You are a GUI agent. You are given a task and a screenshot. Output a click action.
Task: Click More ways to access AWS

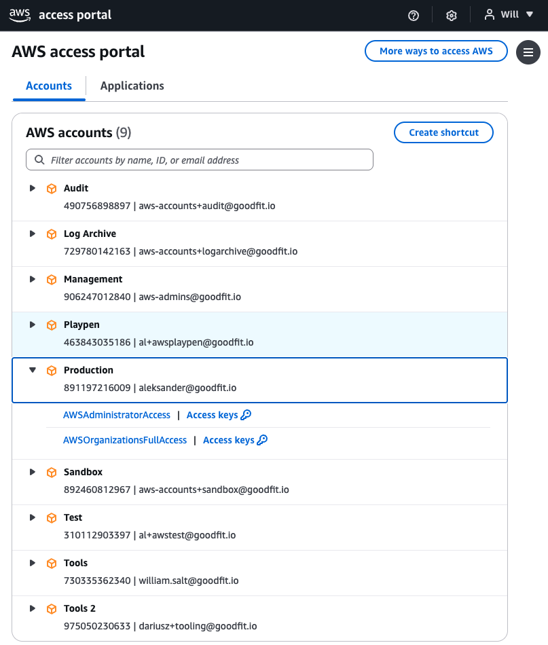point(436,51)
